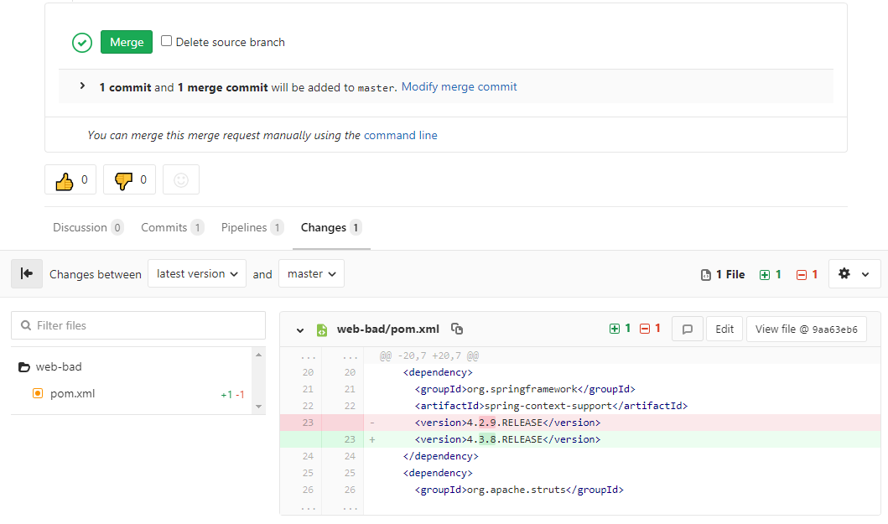This screenshot has height=524, width=888.
Task: Select pom.xml in the file tree
Action: (x=72, y=394)
